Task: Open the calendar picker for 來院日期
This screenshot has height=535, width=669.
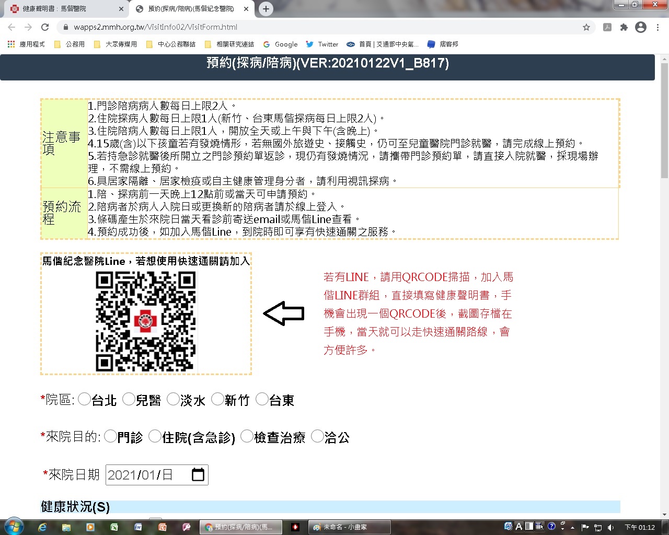Action: point(198,474)
